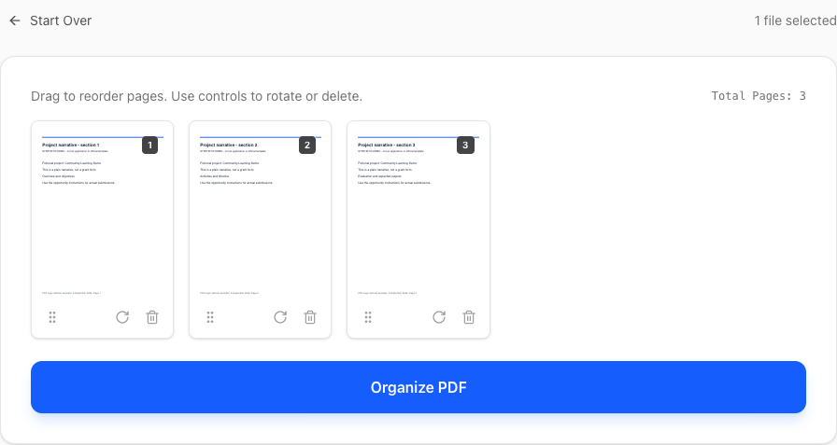Select the page 1 preview thumbnail

point(102,216)
